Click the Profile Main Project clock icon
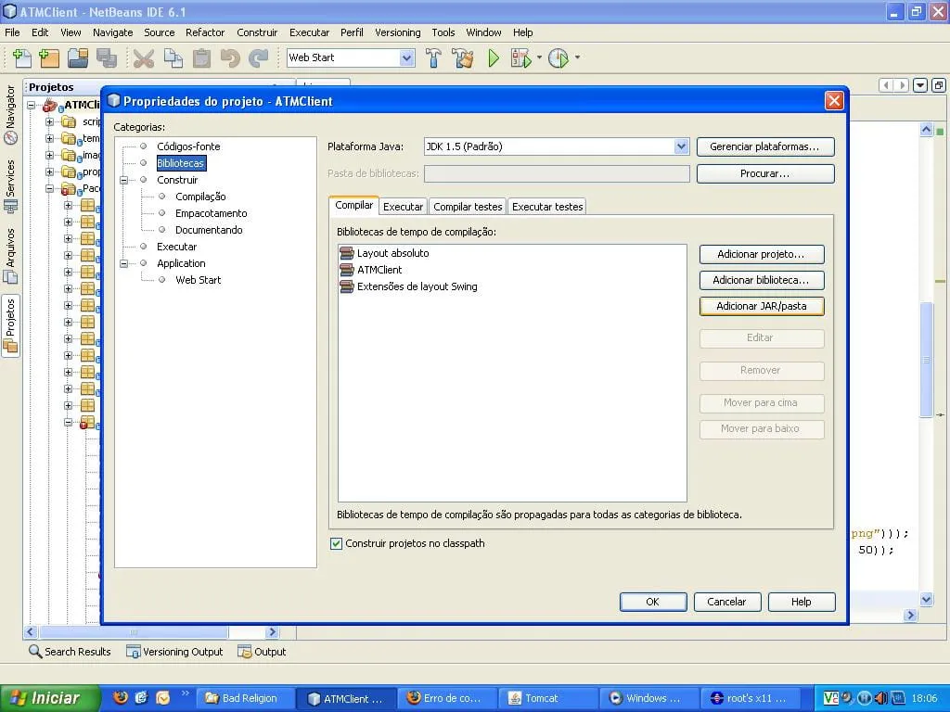The width and height of the screenshot is (950, 712). (x=558, y=58)
